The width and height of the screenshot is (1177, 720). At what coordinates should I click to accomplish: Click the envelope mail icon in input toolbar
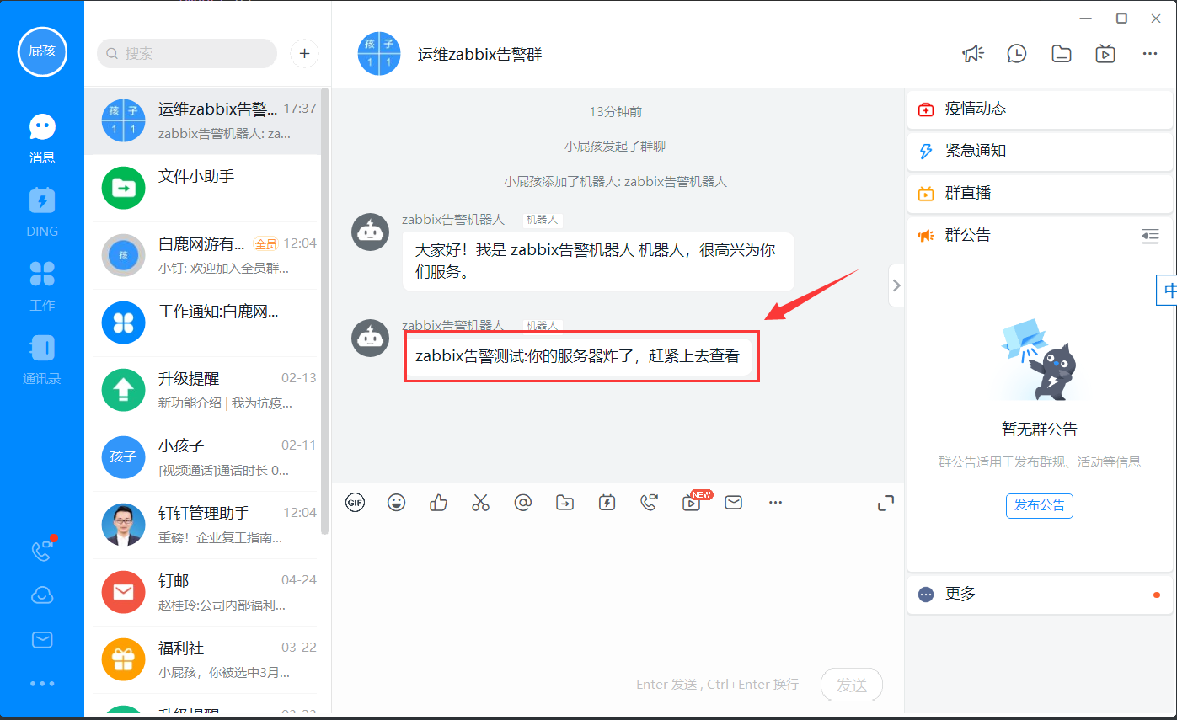(734, 503)
